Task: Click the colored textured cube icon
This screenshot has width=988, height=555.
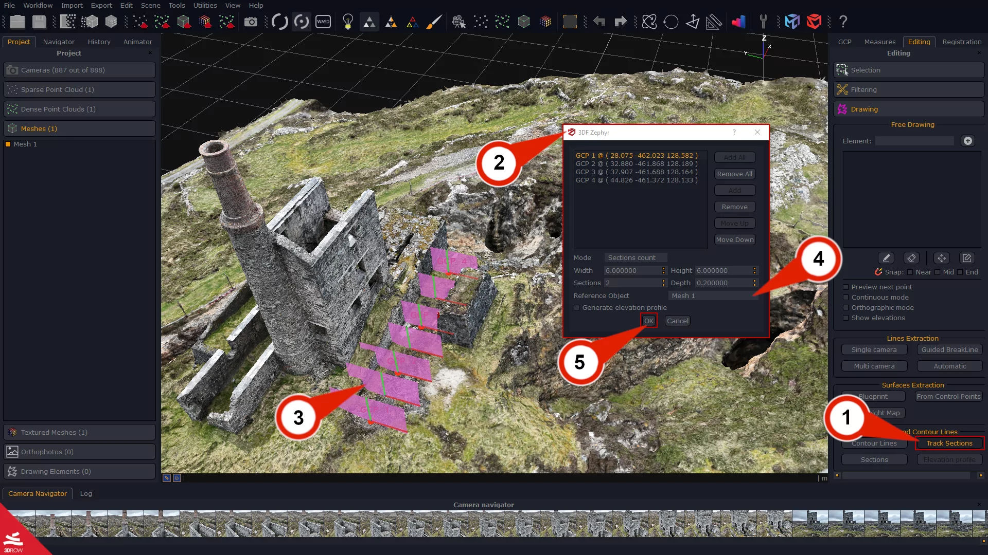Action: click(545, 22)
